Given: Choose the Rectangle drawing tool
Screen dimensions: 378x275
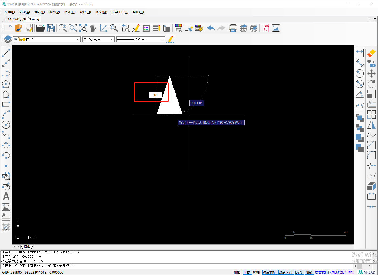Looking at the screenshot, I should 6,104.
